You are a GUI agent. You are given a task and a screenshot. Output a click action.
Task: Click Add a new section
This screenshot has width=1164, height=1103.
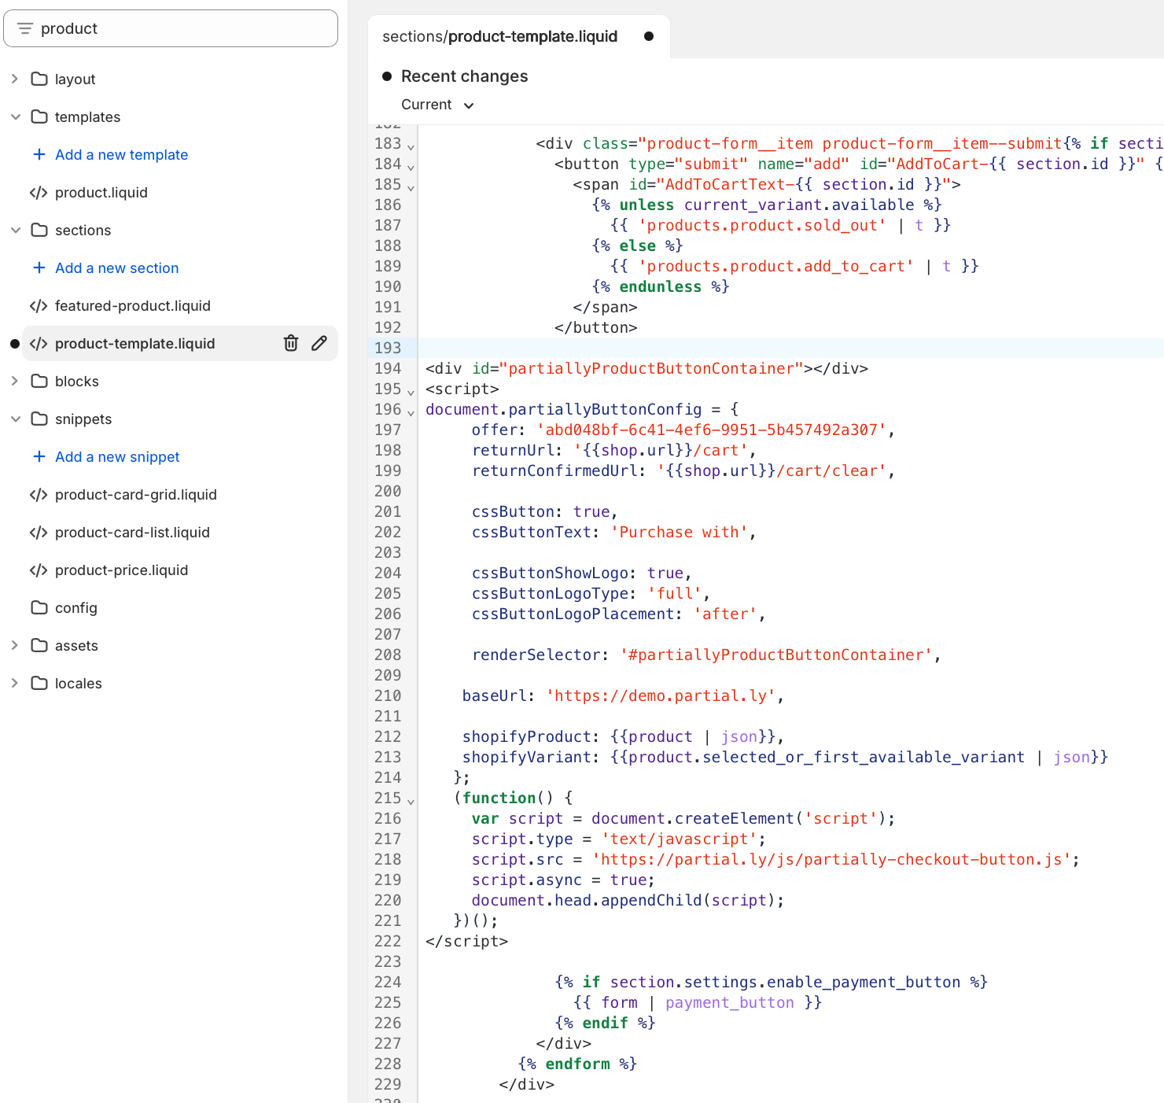(116, 267)
